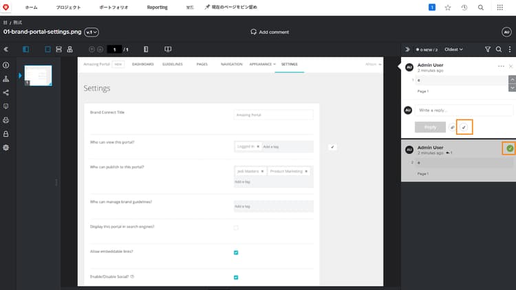
Task: Open the hierarchy icon in left sidebar
Action: 6,79
